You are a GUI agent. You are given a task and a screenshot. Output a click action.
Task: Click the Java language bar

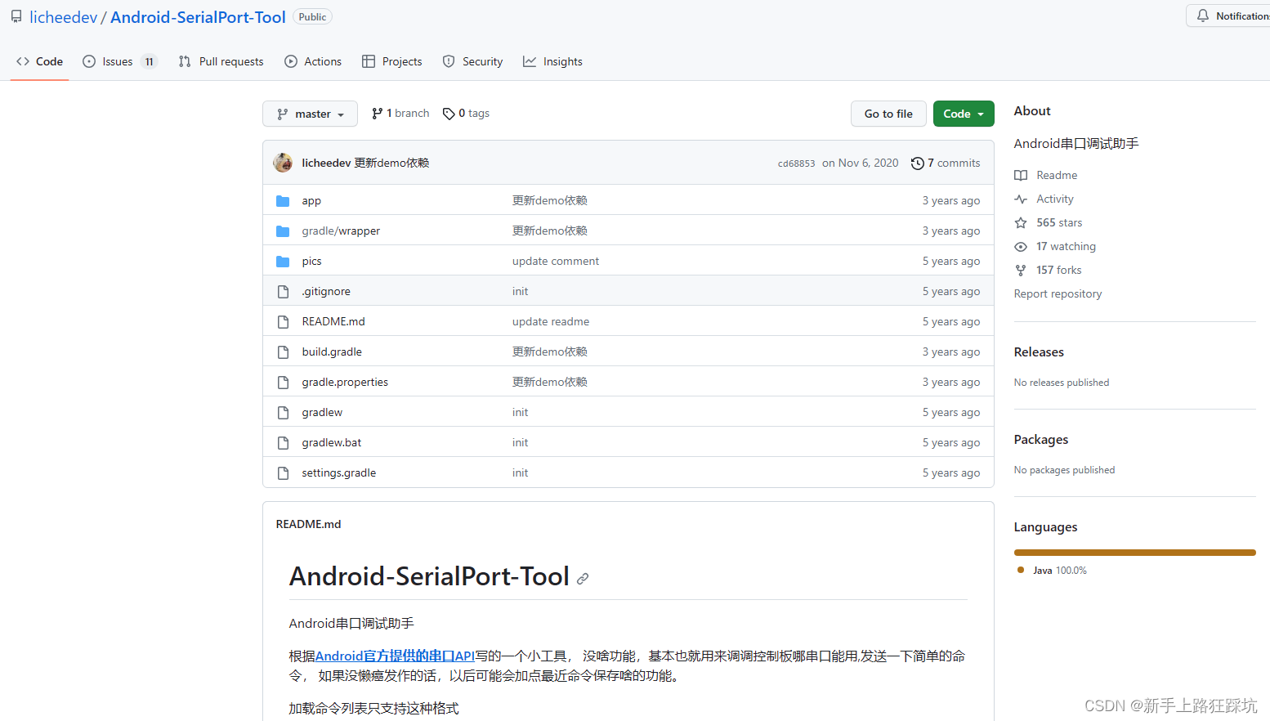click(x=1134, y=553)
